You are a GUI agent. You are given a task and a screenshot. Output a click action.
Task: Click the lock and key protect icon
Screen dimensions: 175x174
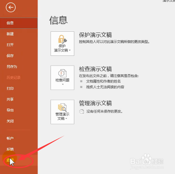pyautogui.click(x=62, y=39)
